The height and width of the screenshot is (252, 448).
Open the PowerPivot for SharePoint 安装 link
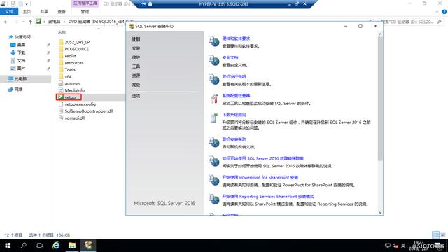click(x=260, y=177)
